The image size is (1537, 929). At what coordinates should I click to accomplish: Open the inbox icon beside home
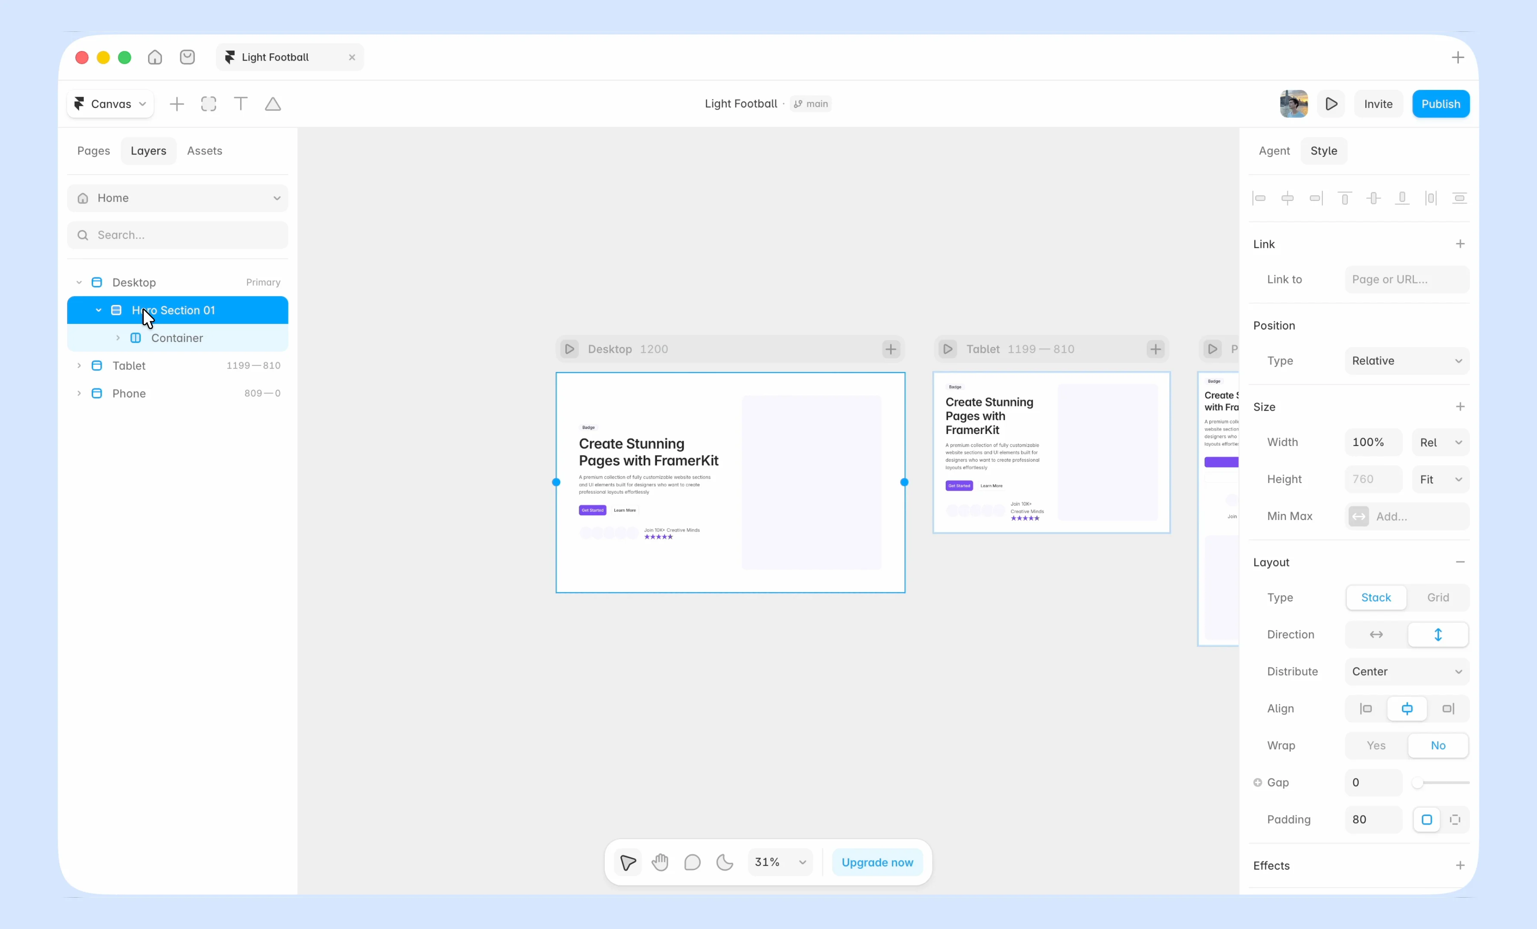[187, 57]
